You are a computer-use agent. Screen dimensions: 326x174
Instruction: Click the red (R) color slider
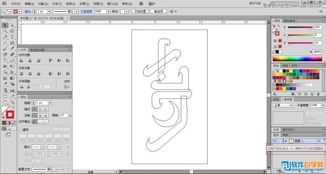tap(300, 27)
